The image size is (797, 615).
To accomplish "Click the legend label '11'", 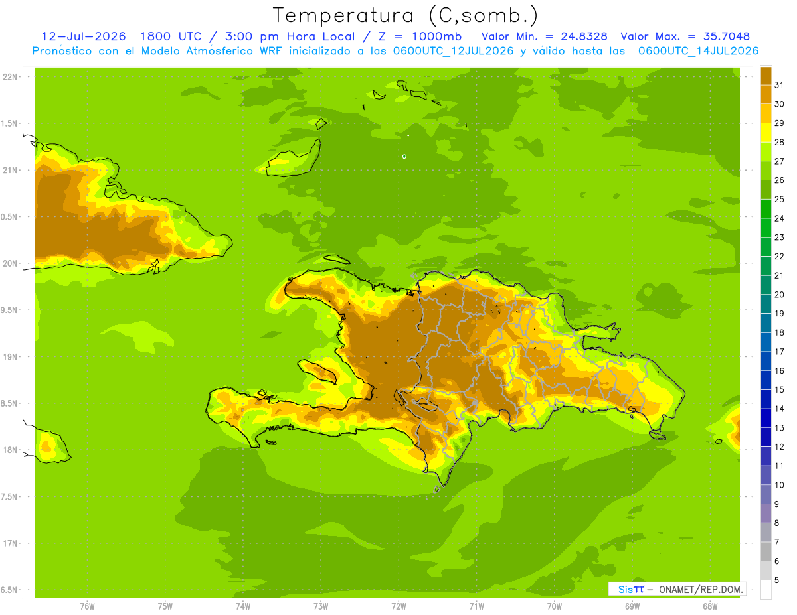I will 779,466.
